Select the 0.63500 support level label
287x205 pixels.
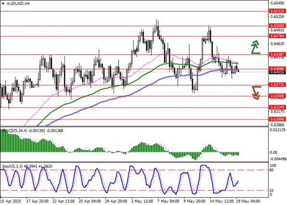(x=277, y=96)
